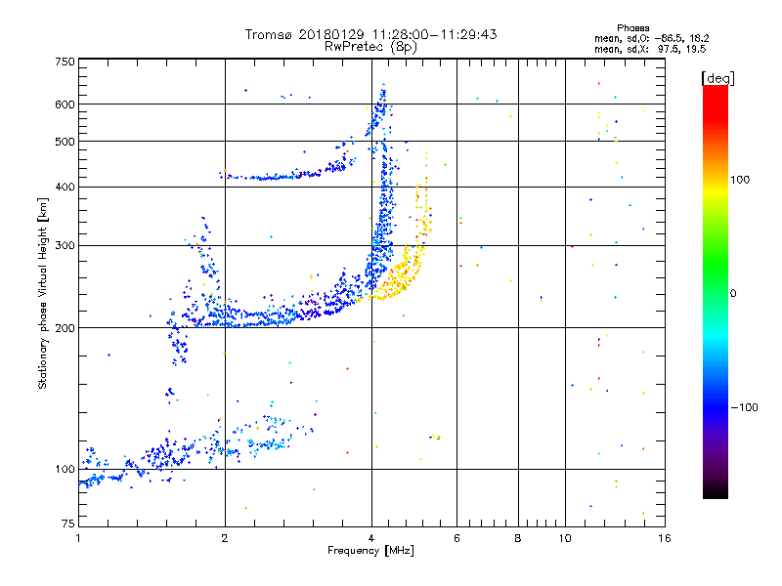Click the y-axis tick label '400'
Viewport: 782px width, 586px height.
click(65, 188)
